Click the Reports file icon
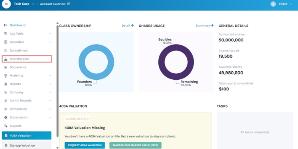The width and height of the screenshot is (298, 149). pos(6,84)
